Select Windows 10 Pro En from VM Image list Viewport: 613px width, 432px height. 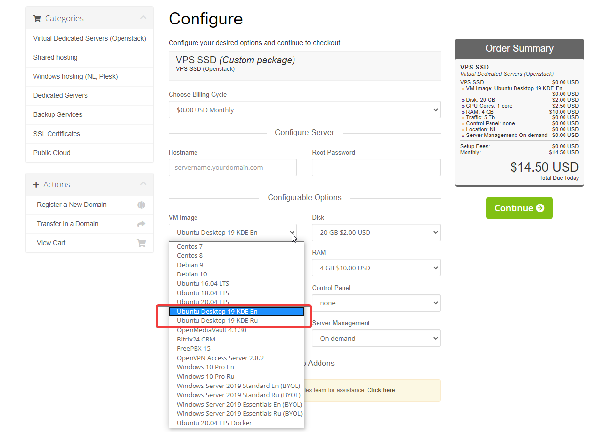(x=205, y=367)
